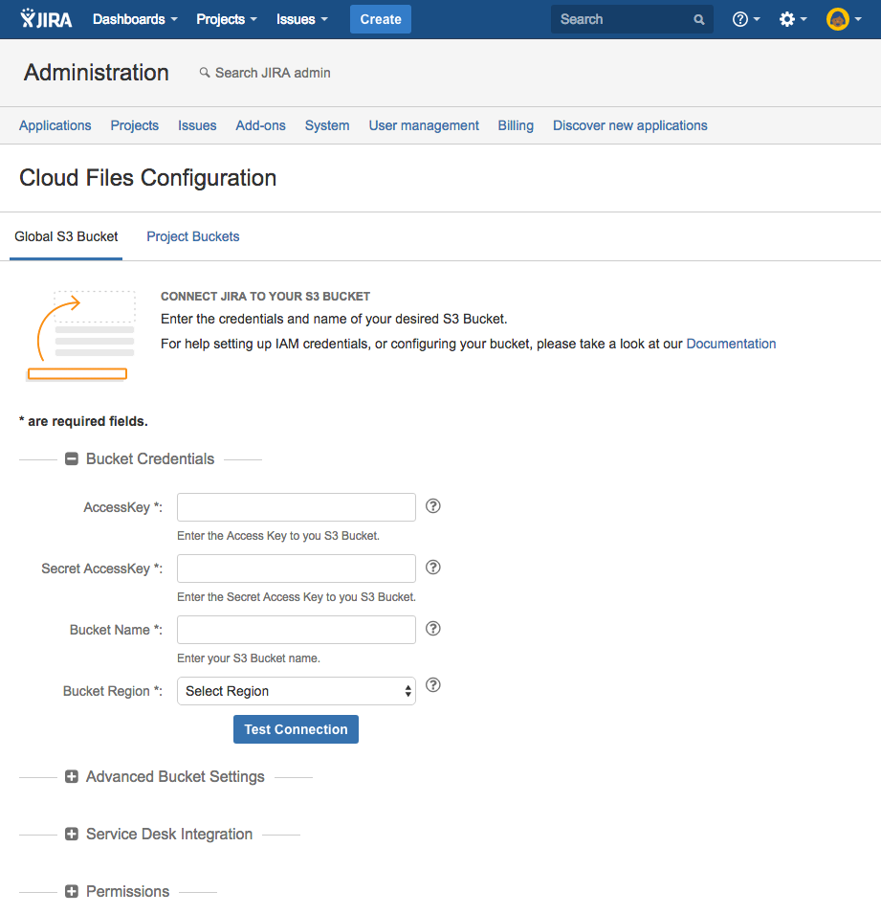
Task: Expand Service Desk Integration section
Action: click(72, 835)
